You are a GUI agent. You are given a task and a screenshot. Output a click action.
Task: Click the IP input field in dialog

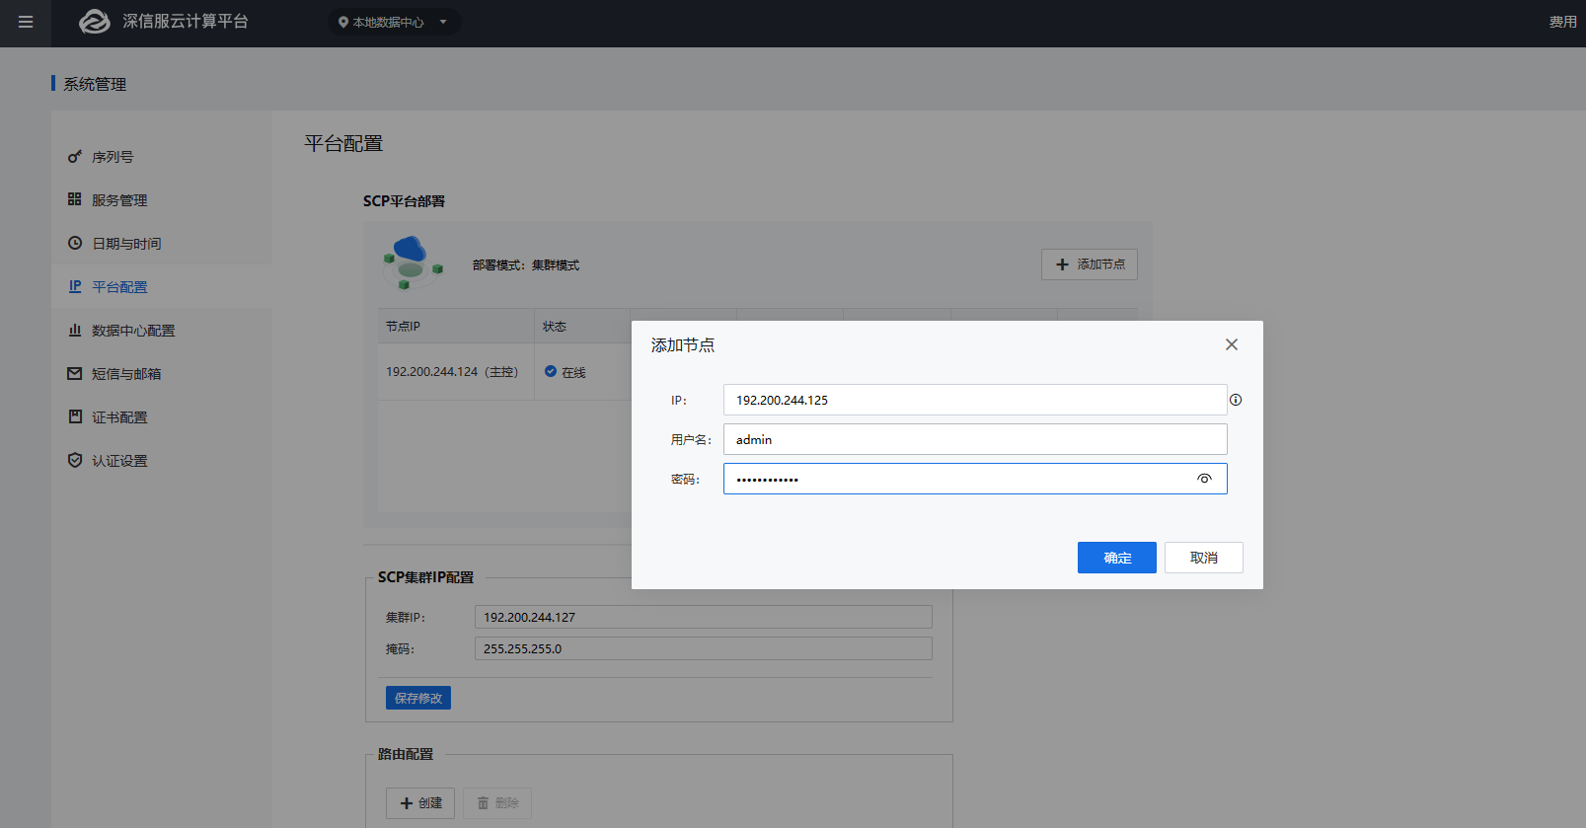[x=975, y=400]
